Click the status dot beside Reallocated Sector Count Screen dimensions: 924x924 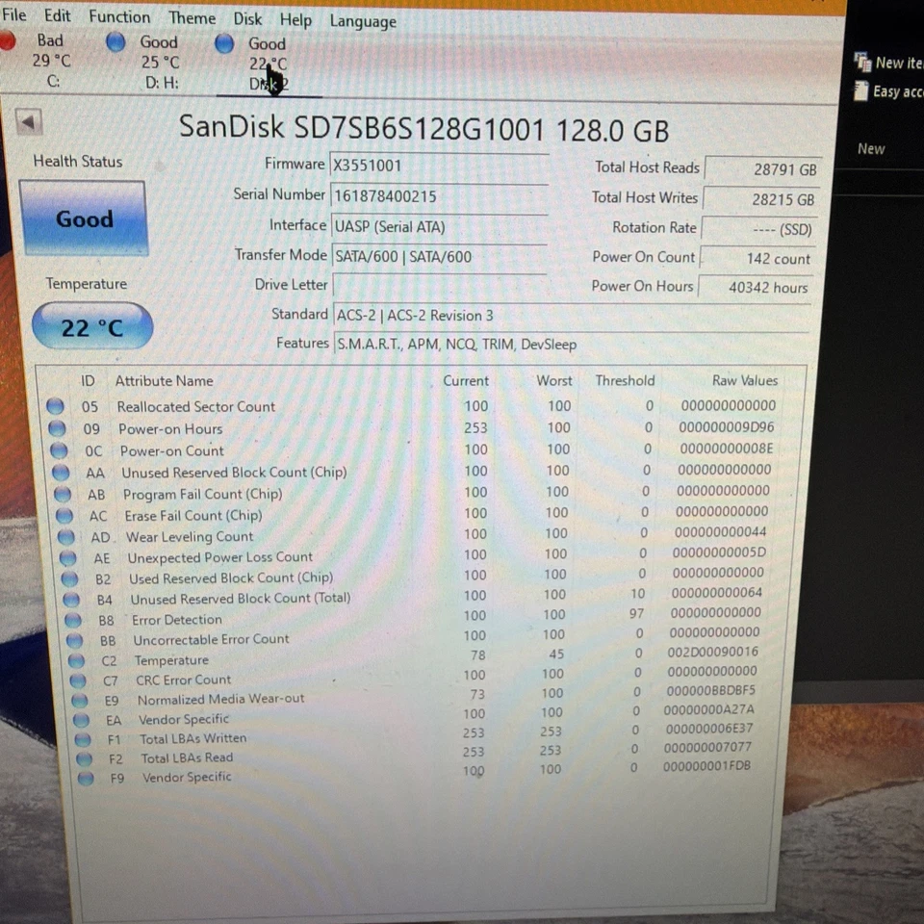tap(55, 406)
